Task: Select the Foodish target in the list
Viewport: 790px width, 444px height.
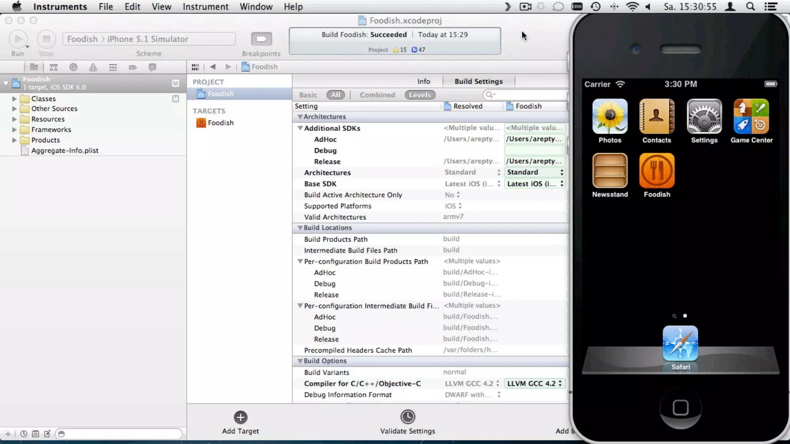Action: (220, 123)
